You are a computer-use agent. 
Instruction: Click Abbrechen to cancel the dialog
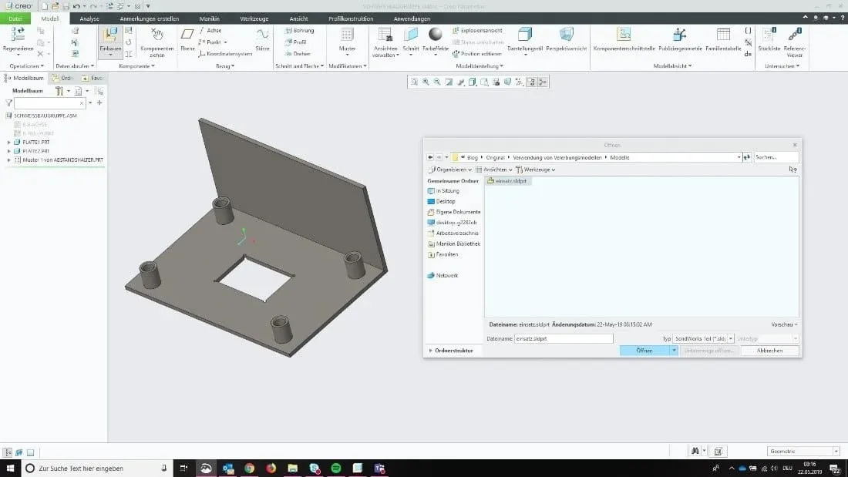coord(769,351)
